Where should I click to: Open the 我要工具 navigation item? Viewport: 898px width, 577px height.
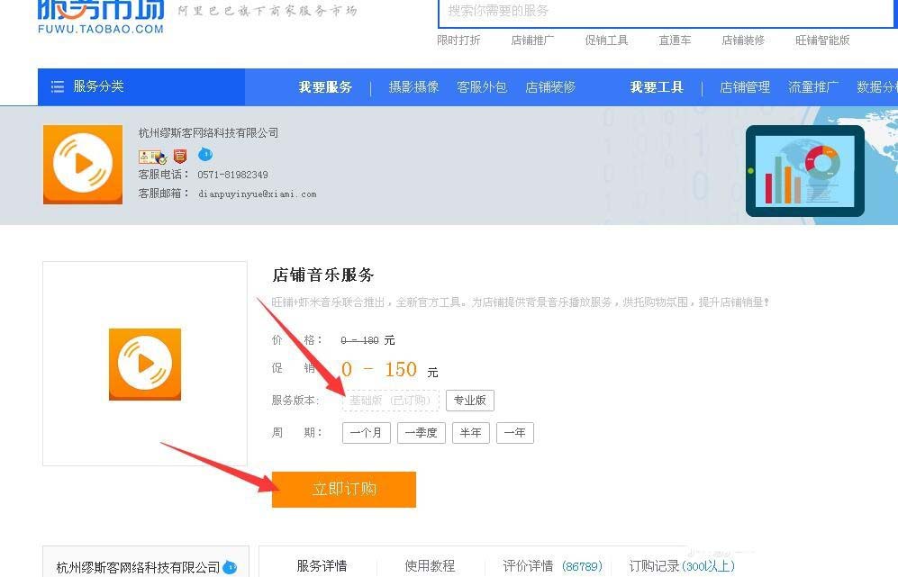tap(657, 87)
